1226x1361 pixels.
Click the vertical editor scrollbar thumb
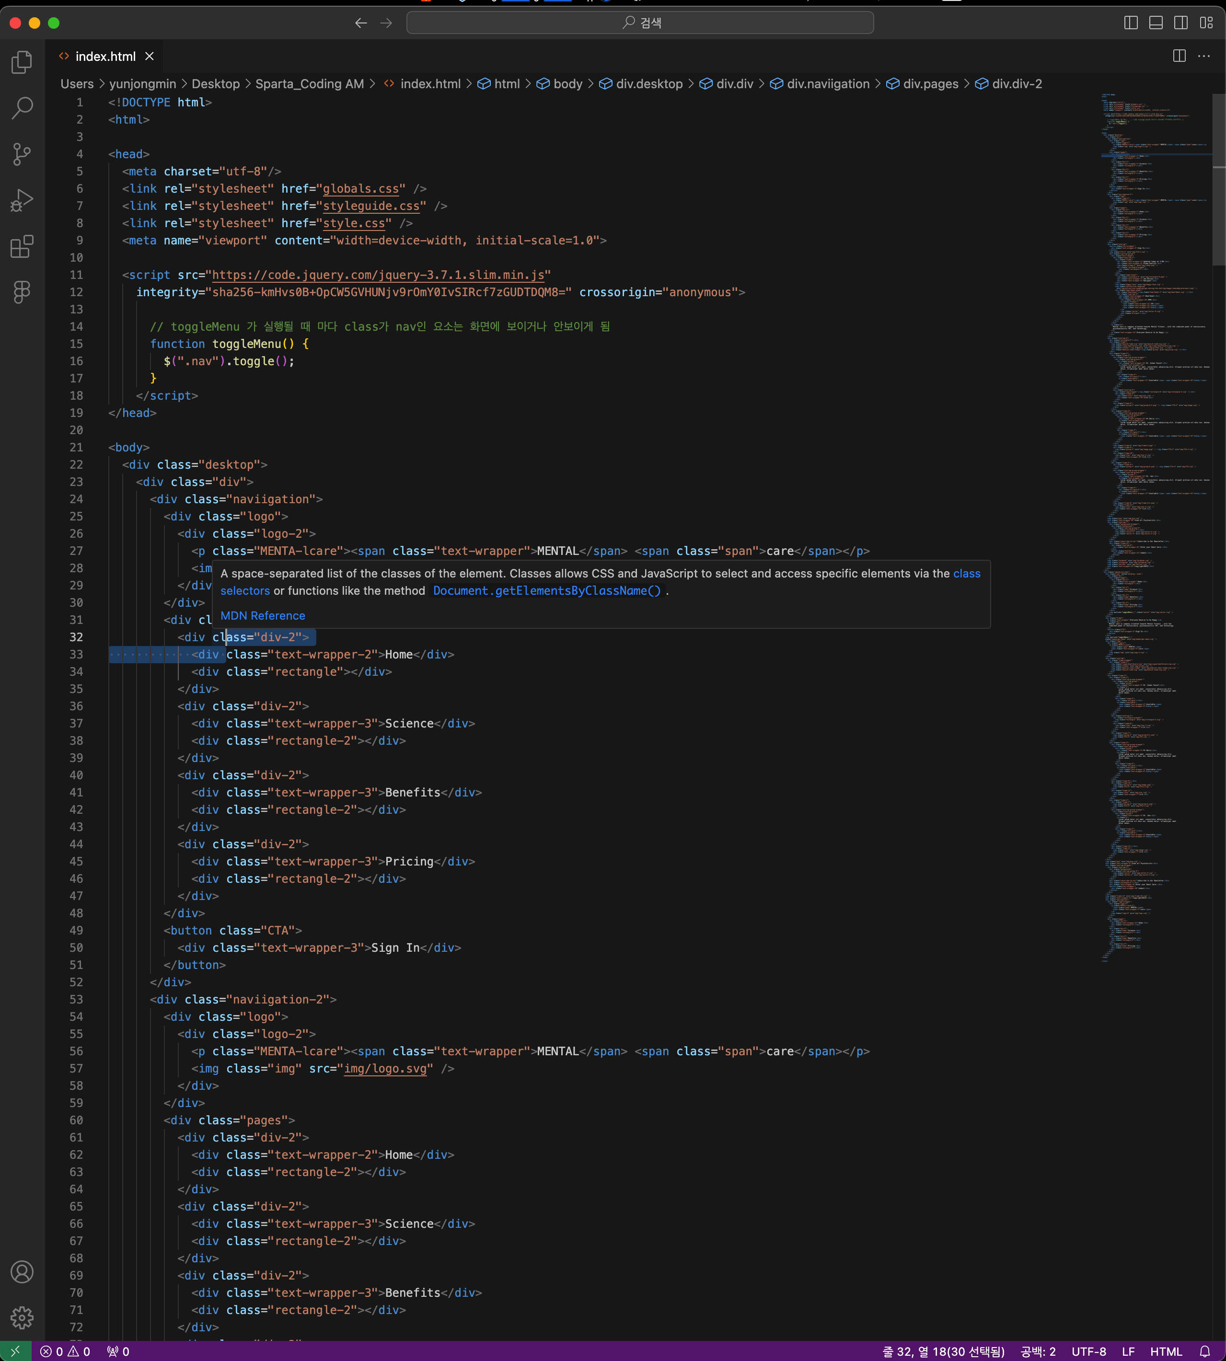tap(1219, 179)
